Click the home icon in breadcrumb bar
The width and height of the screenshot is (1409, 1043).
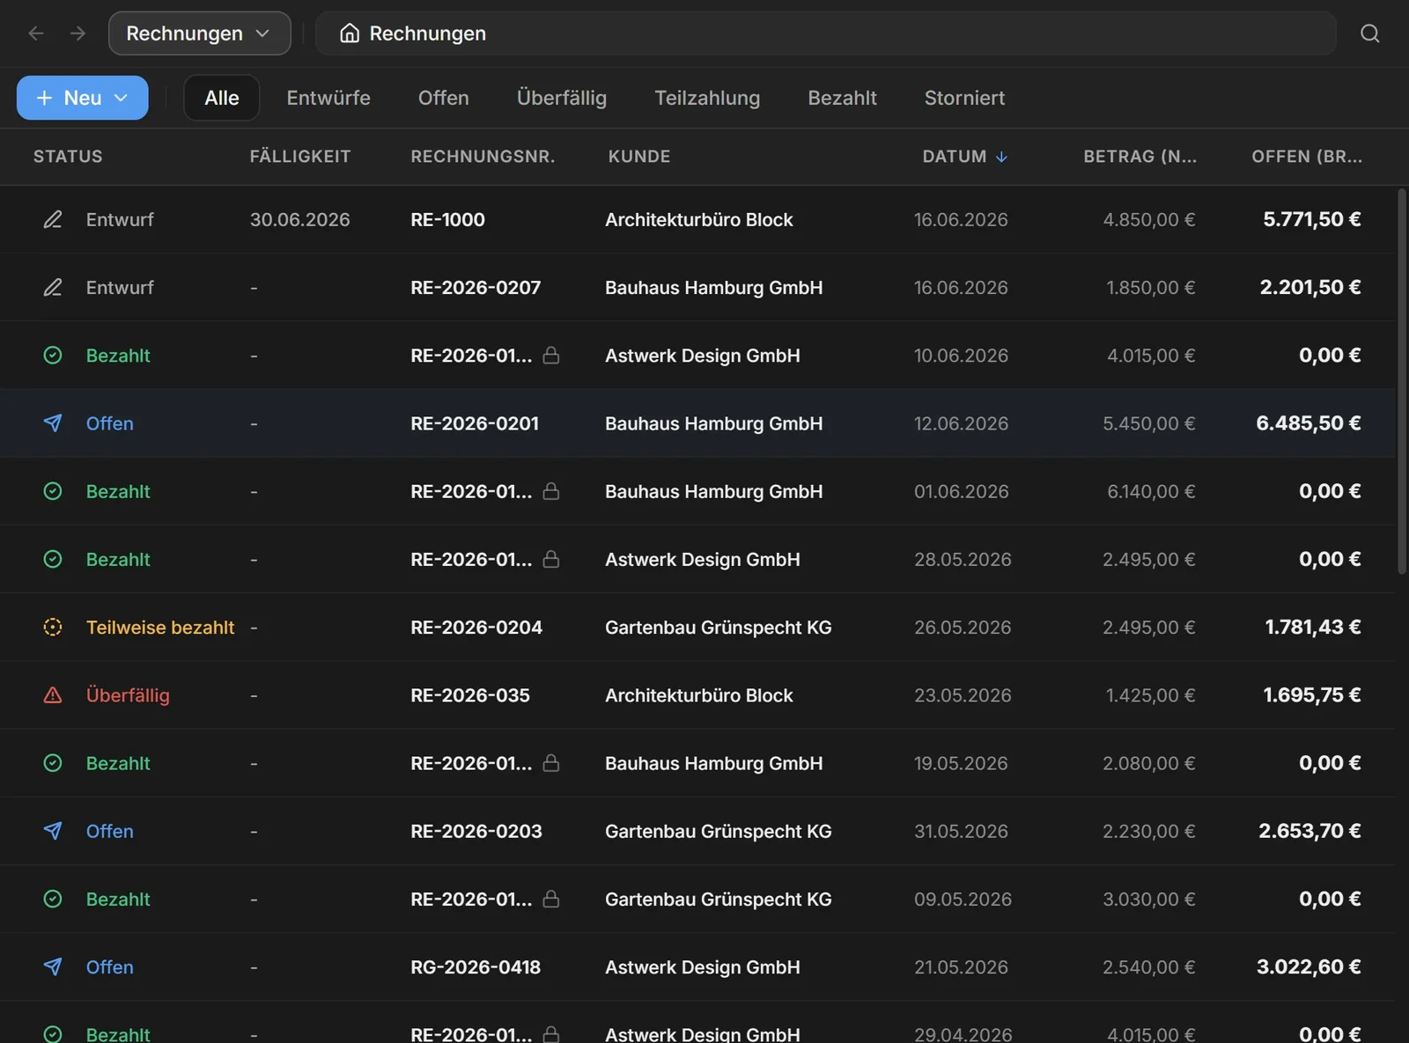[350, 33]
